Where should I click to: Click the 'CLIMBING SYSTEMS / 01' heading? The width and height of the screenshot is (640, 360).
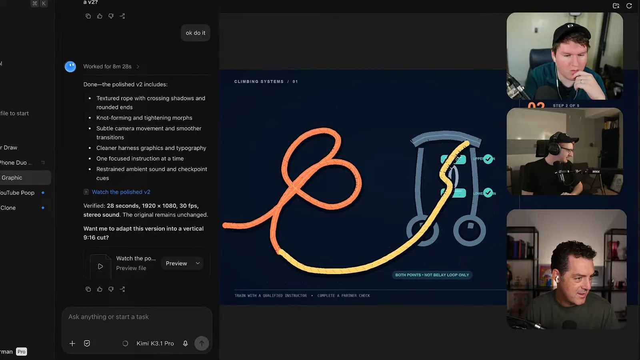pos(266,82)
